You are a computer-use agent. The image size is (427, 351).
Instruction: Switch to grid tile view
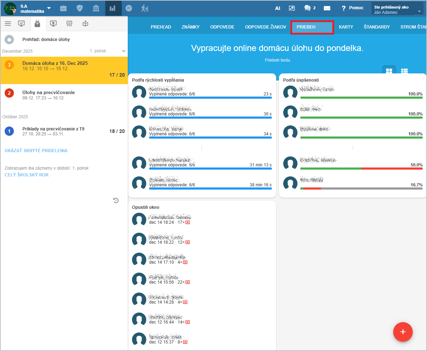(389, 71)
